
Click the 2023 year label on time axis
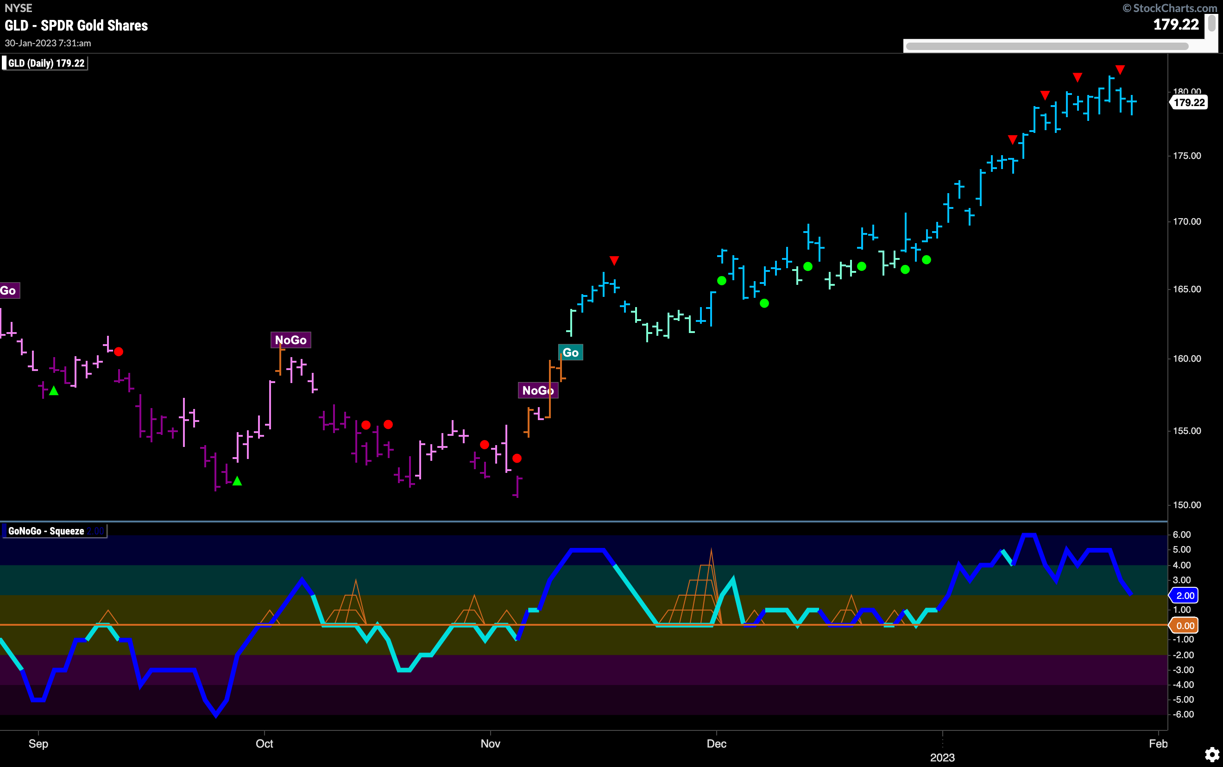[x=942, y=757]
